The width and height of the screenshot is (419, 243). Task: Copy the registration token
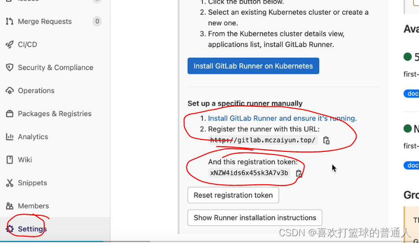coord(299,173)
